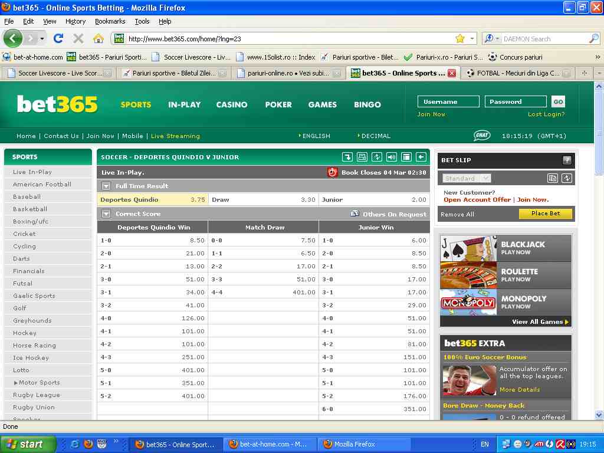604x453 pixels.
Task: Click the page vertical scrollbar down arrow
Action: click(x=599, y=415)
